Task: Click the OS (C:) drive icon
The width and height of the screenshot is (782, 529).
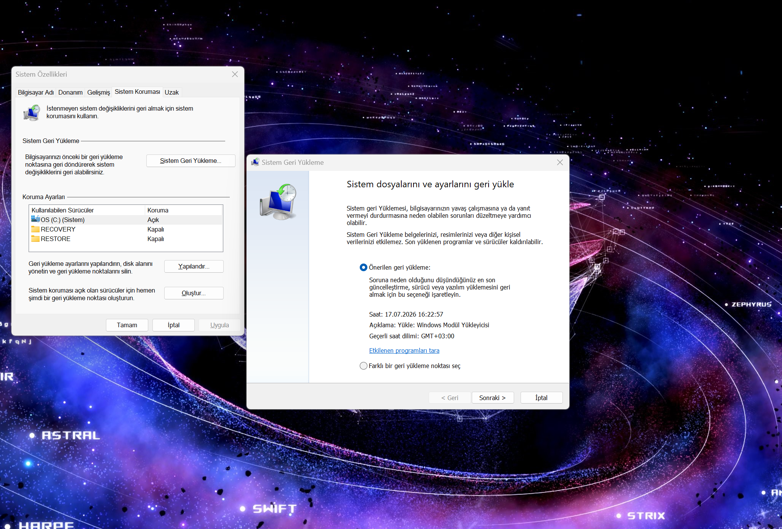Action: pyautogui.click(x=35, y=219)
